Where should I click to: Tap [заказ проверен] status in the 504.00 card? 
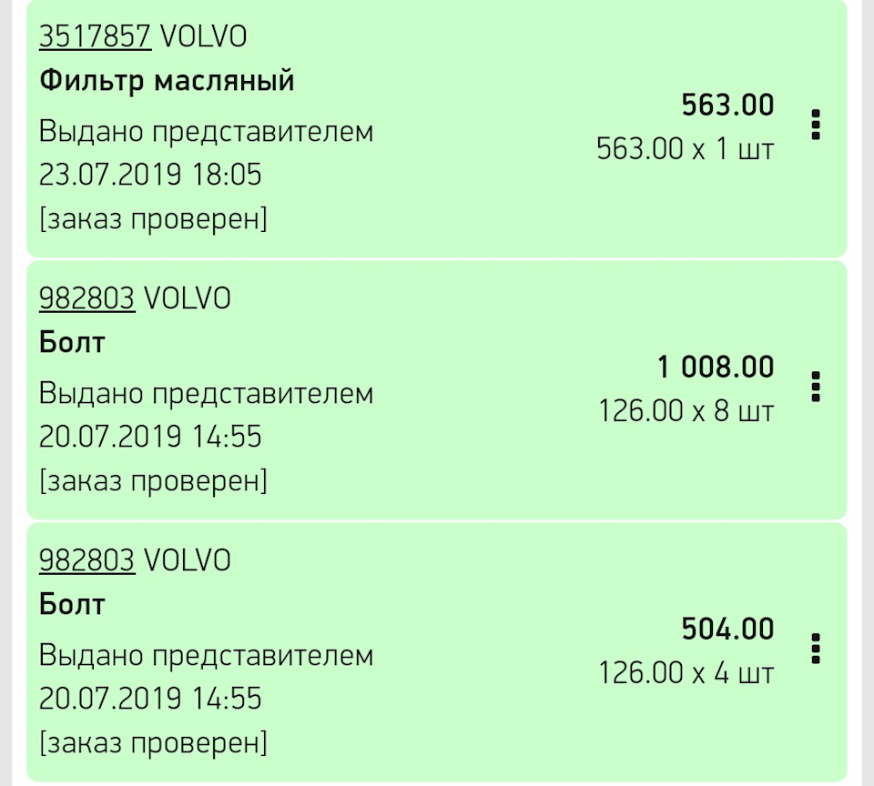click(x=153, y=742)
